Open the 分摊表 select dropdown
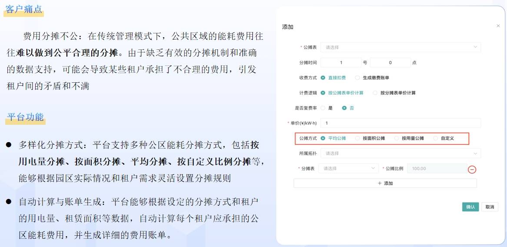This screenshot has height=247, width=507. pos(348,168)
